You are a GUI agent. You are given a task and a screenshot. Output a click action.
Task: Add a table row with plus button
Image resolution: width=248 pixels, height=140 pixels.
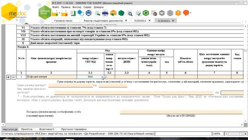coord(9,77)
